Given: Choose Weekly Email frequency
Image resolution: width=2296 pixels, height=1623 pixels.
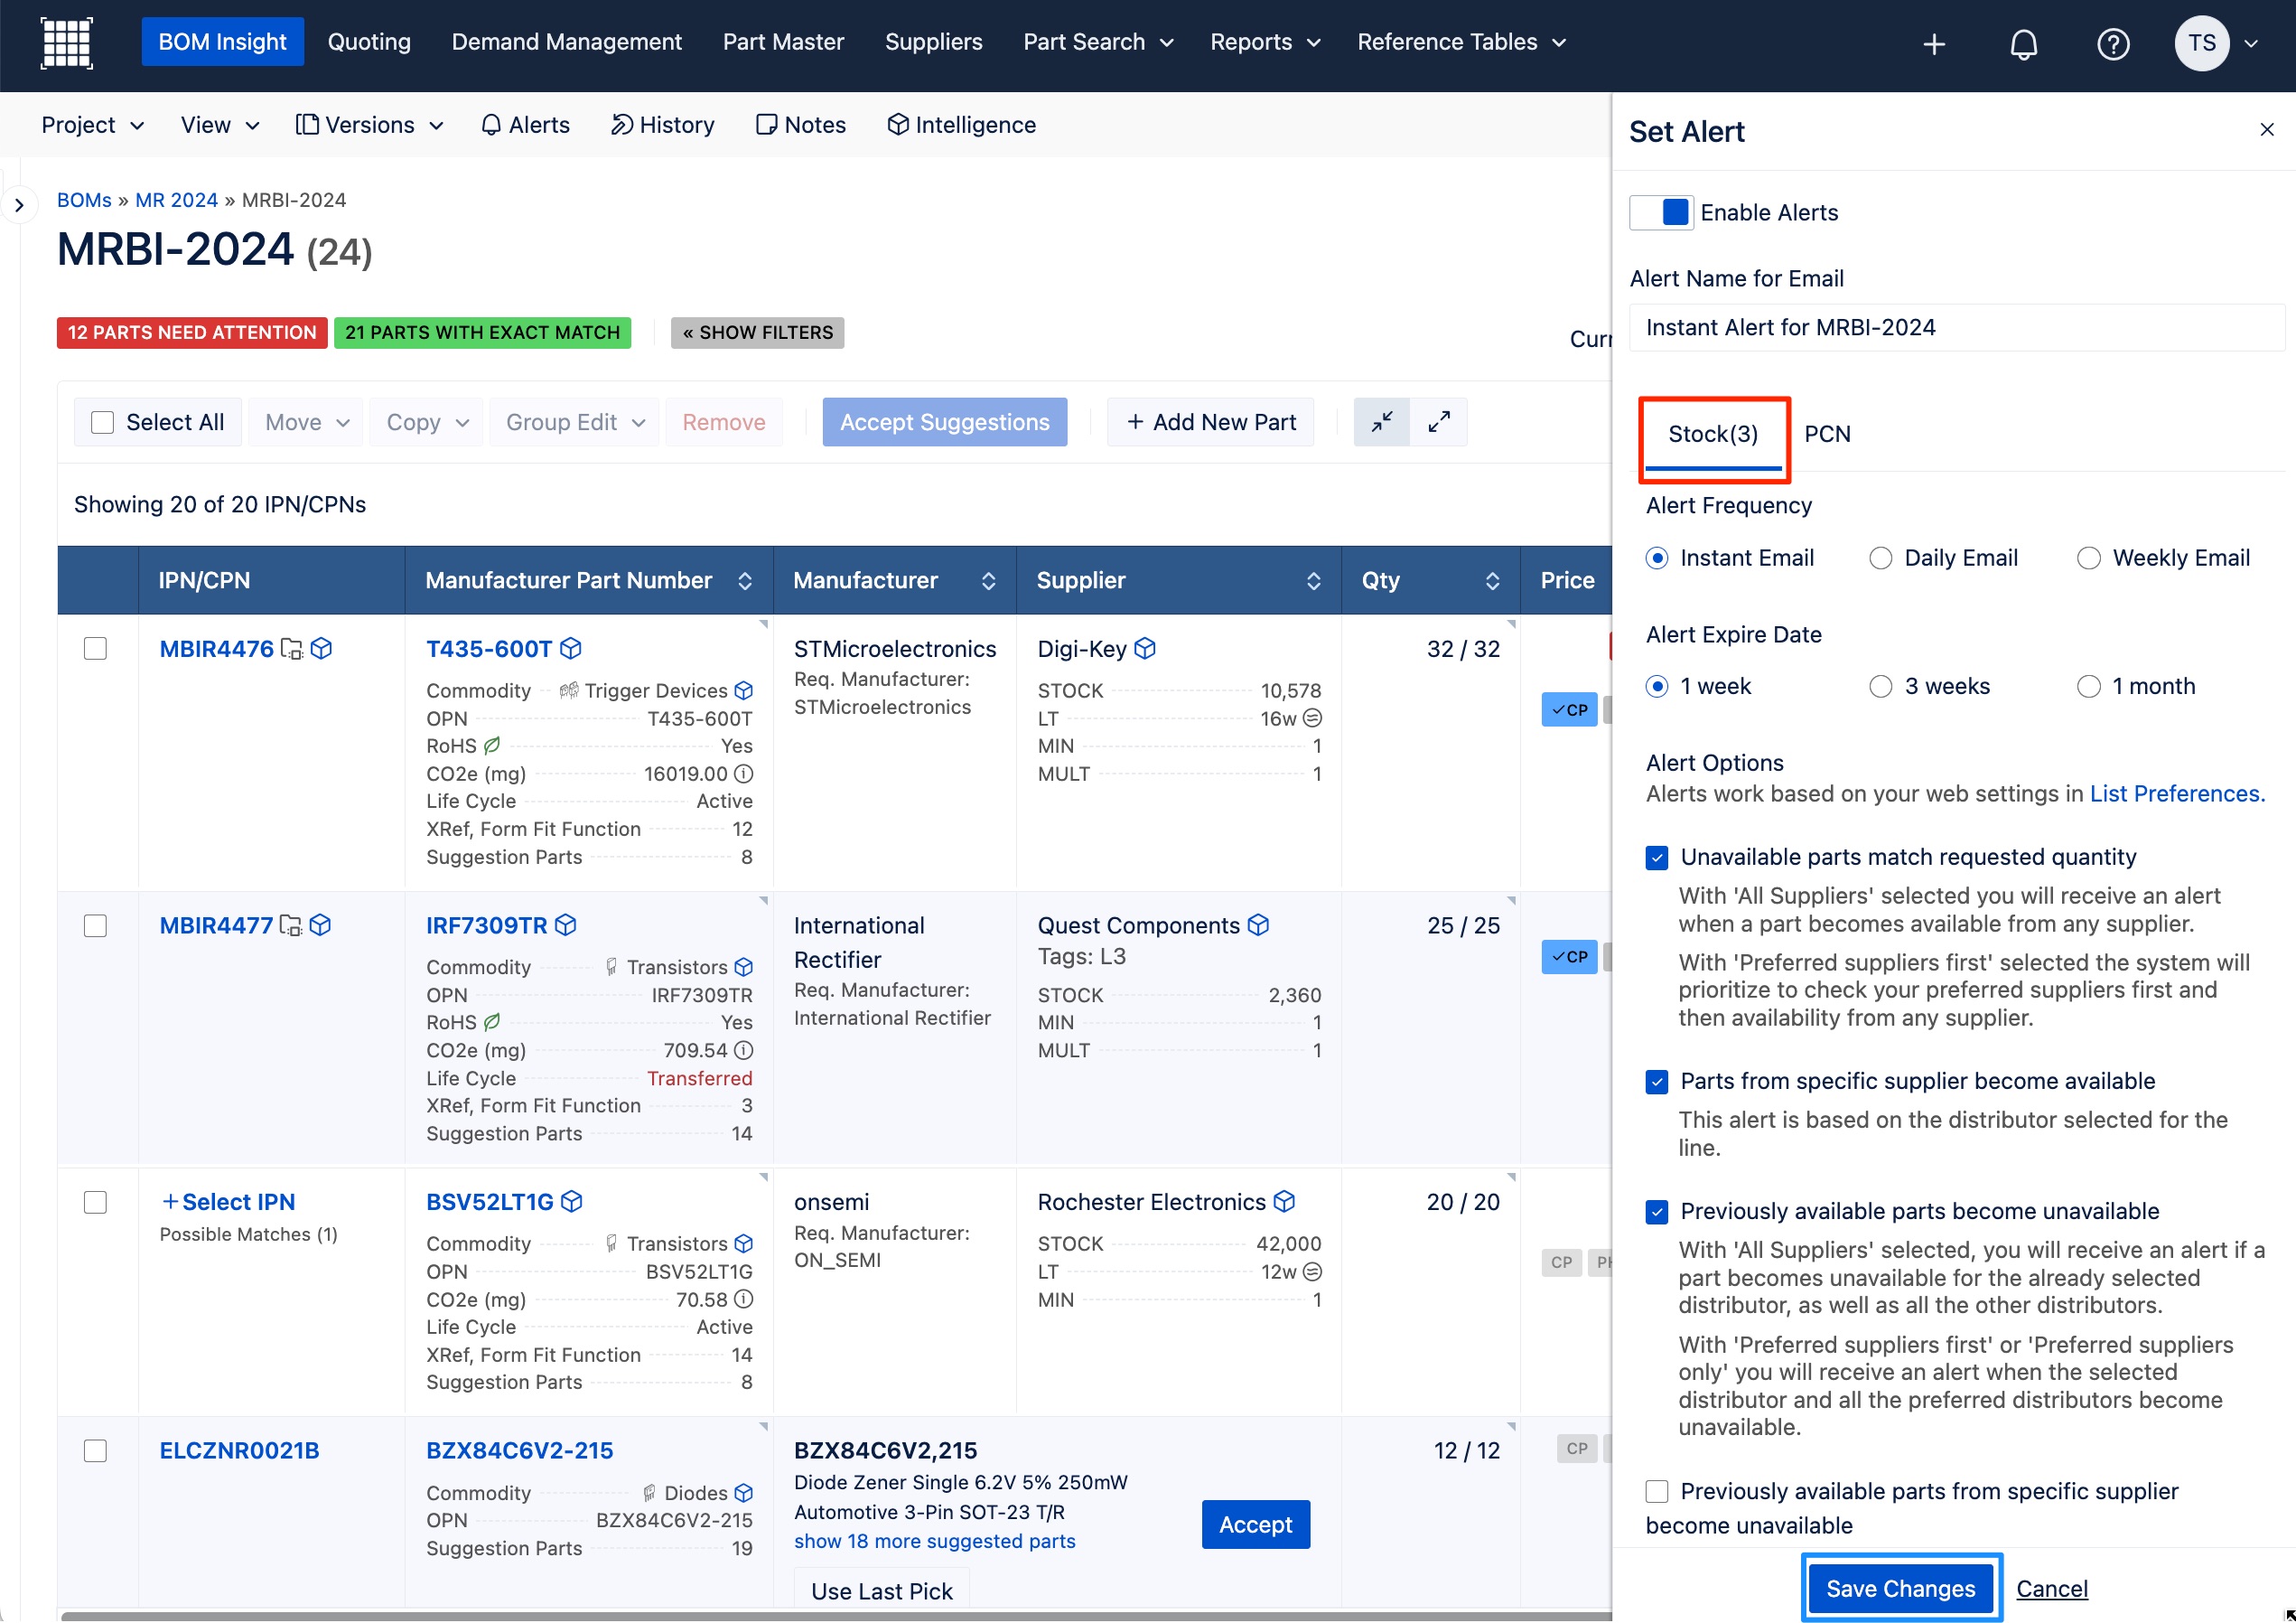Looking at the screenshot, I should click(2088, 558).
